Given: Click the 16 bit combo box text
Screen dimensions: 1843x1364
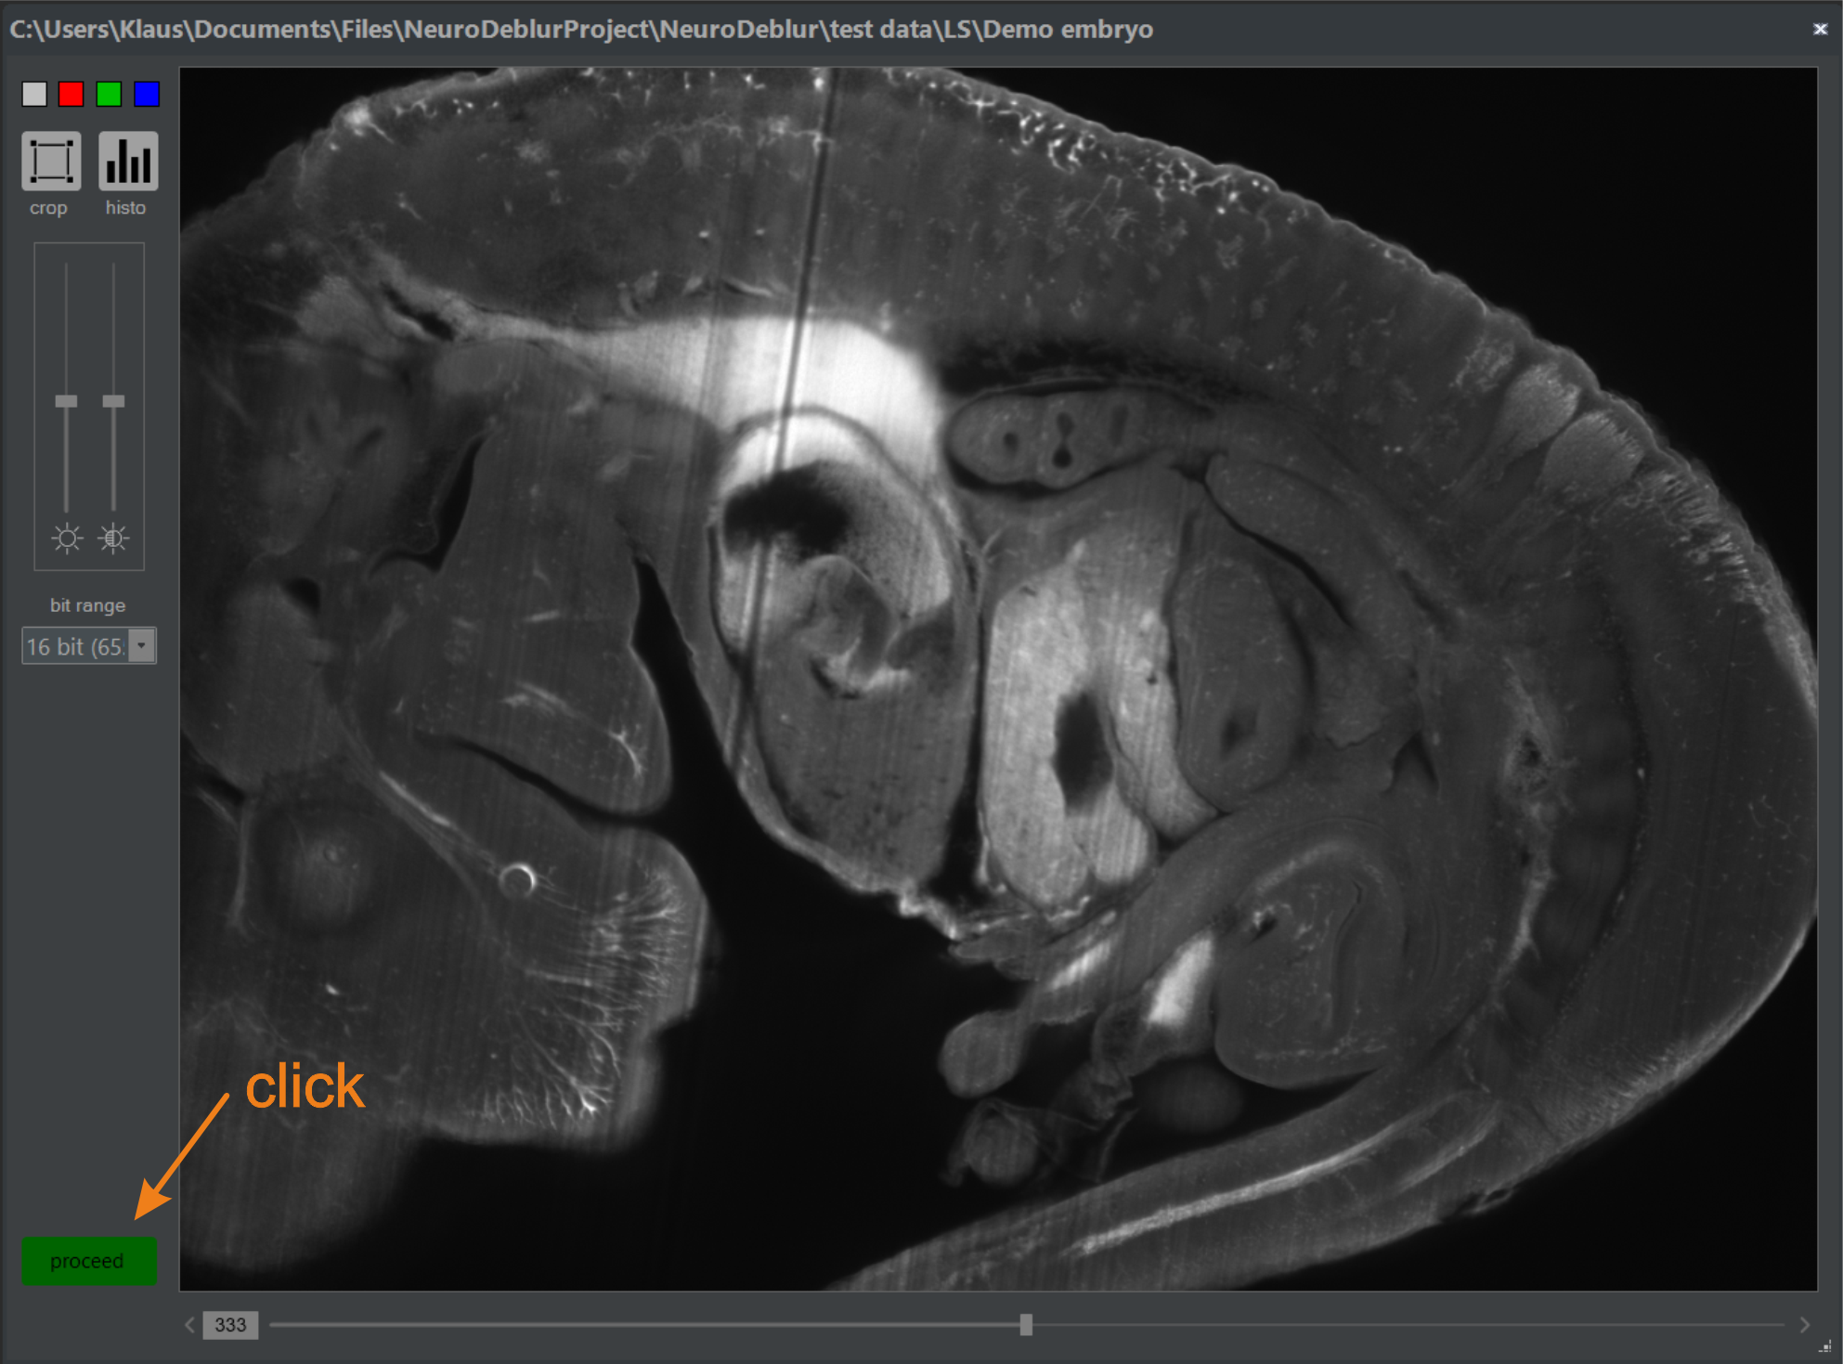Looking at the screenshot, I should coord(74,646).
